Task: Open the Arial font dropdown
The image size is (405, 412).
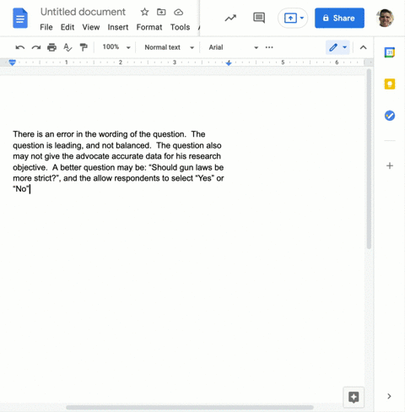Action: (x=233, y=47)
